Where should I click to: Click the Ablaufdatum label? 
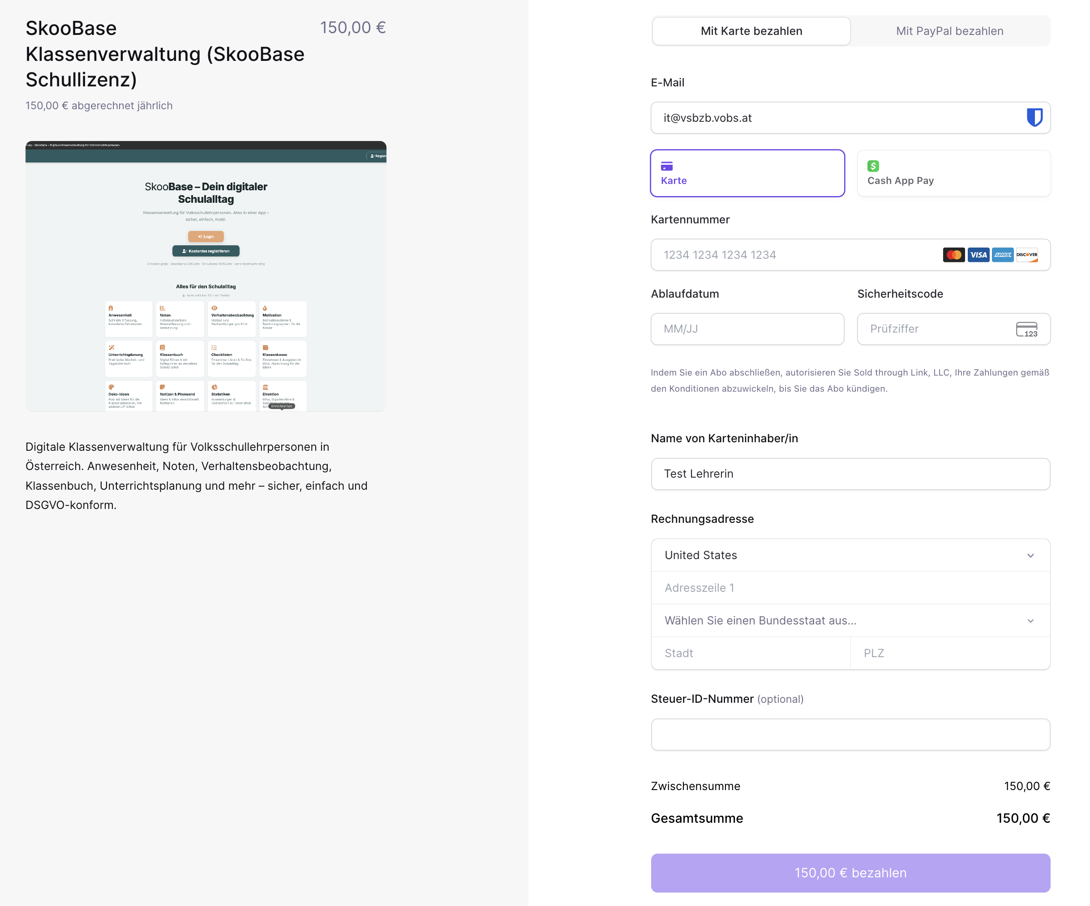(685, 294)
